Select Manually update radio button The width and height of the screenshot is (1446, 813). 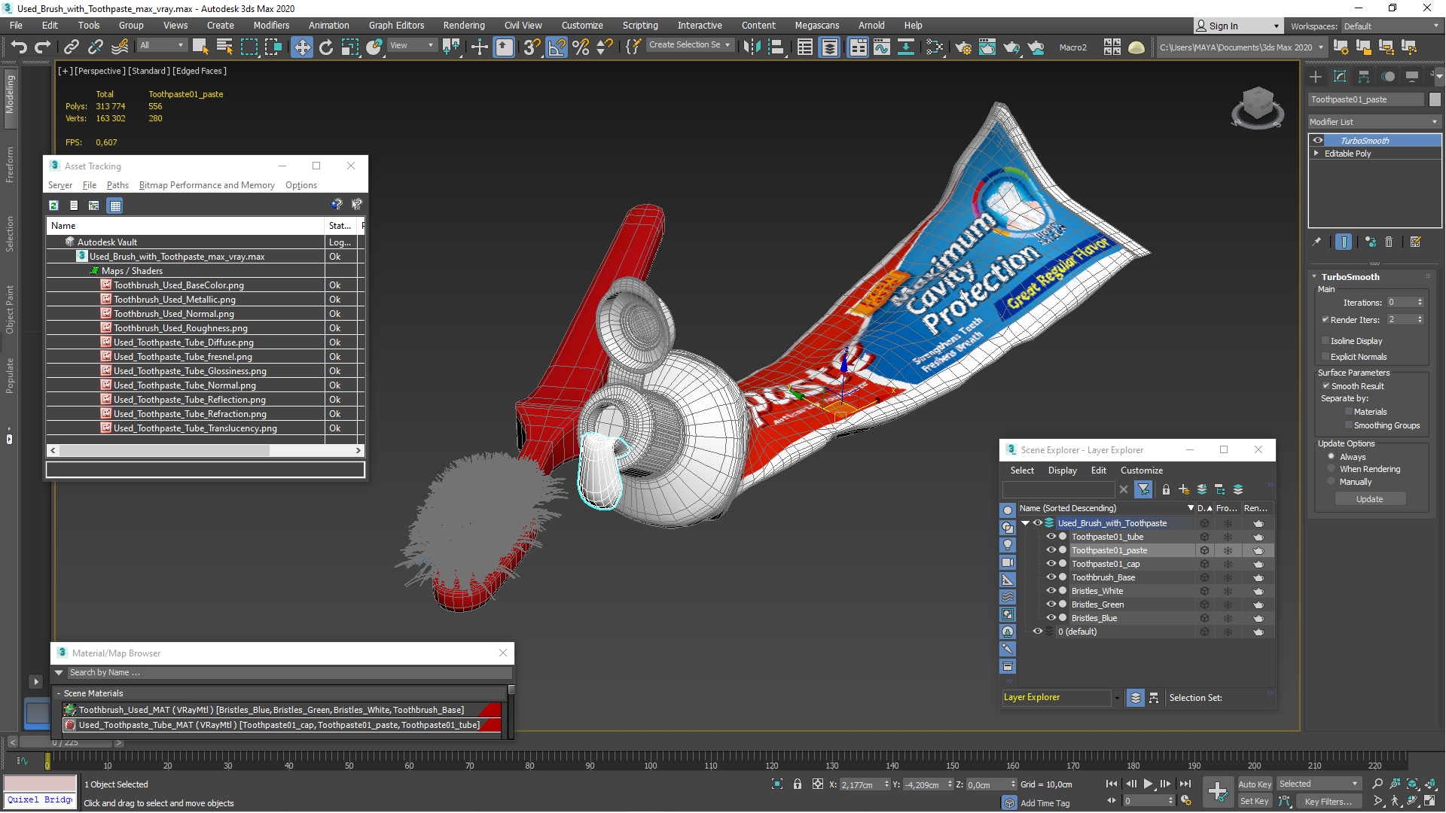1332,482
